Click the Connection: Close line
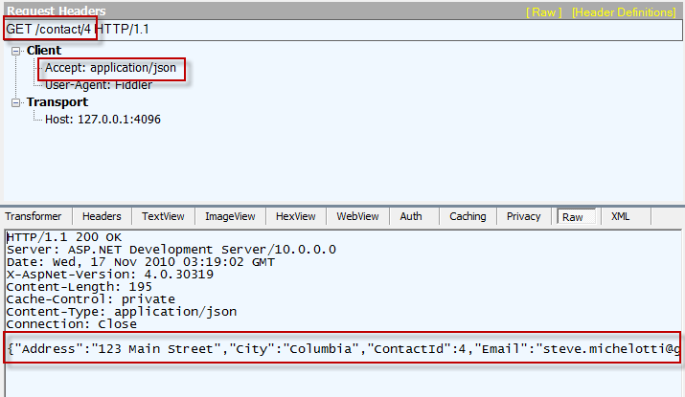This screenshot has width=685, height=397. 72,324
